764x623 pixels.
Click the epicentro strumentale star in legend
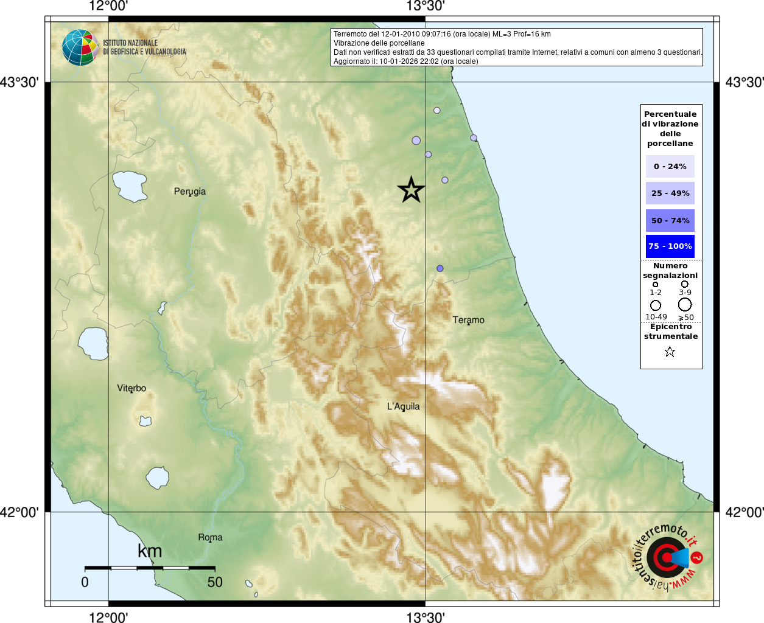[x=670, y=352]
